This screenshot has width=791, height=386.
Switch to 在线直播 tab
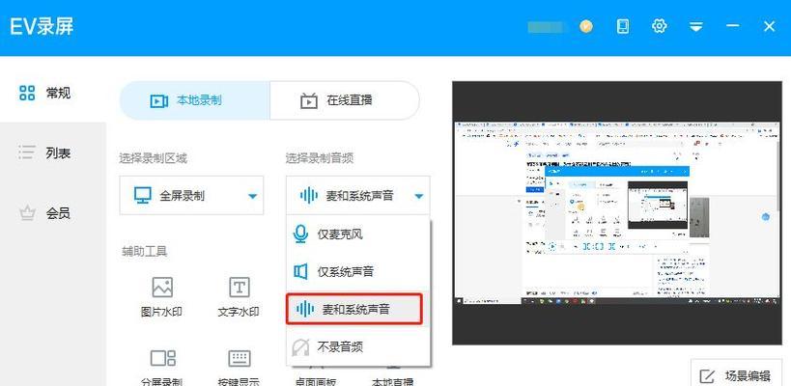click(x=344, y=100)
